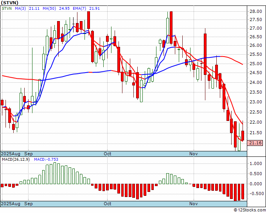Select the STVN legend label

(x=7, y=9)
